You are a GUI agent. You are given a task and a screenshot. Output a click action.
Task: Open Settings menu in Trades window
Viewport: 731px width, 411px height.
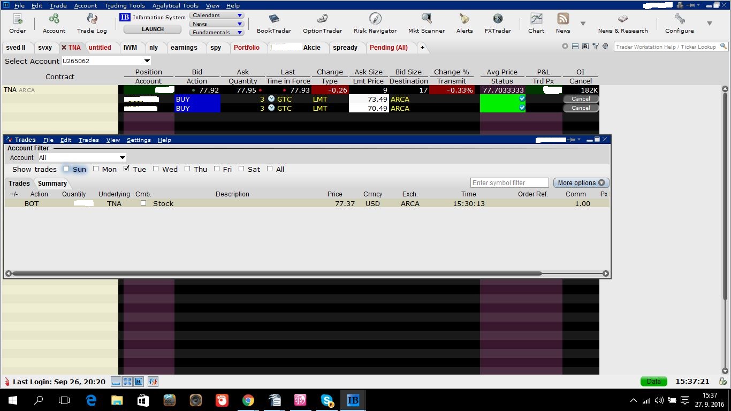(x=139, y=140)
